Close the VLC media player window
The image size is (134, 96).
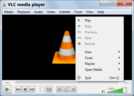124,3
